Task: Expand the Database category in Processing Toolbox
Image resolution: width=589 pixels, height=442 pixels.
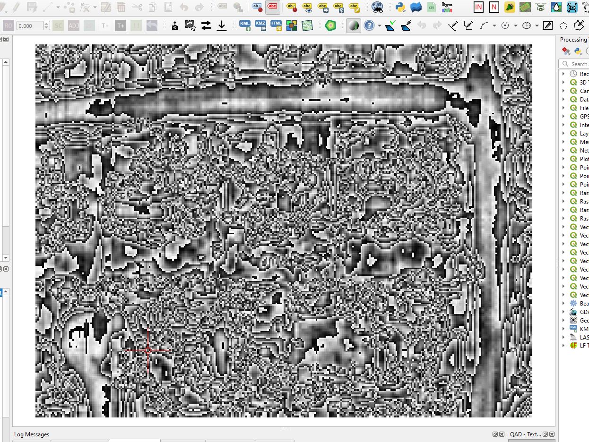Action: point(563,99)
